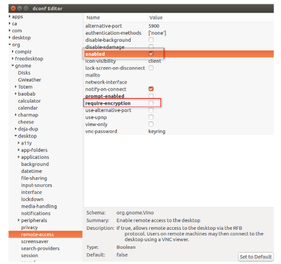Expand the ca tree node

coord(10,23)
